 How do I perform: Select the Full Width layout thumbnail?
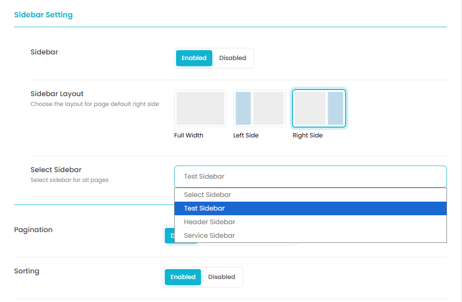click(x=200, y=108)
